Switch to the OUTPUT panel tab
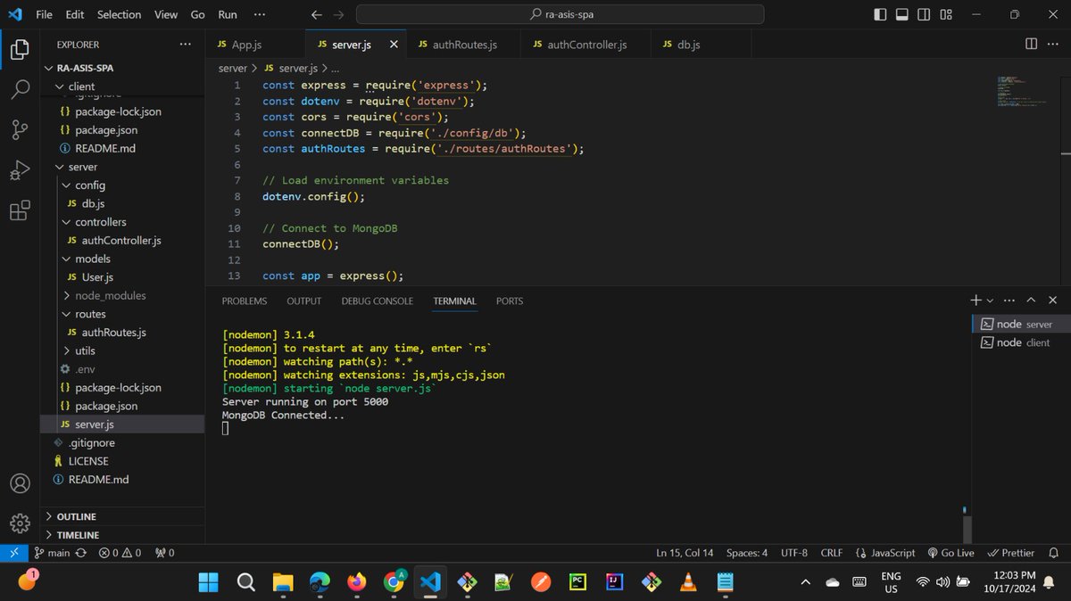The height and width of the screenshot is (601, 1071). pos(304,301)
